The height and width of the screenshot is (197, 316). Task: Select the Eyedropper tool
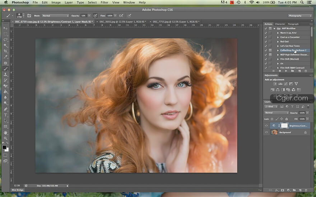point(5,57)
